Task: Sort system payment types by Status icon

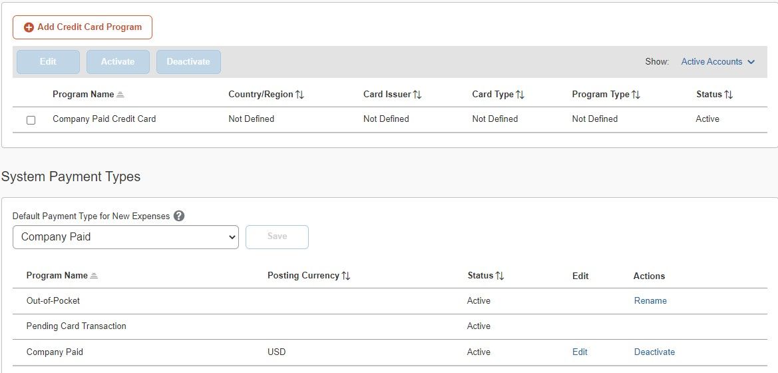Action: [x=500, y=276]
